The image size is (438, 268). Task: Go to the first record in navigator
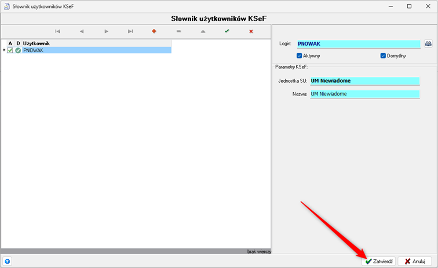click(57, 31)
